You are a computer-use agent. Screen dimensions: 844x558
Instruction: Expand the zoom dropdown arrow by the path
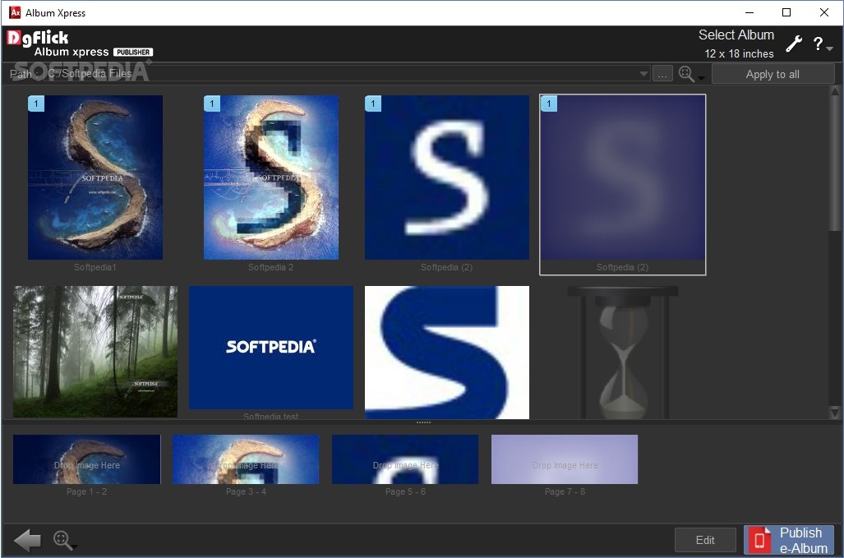click(701, 79)
